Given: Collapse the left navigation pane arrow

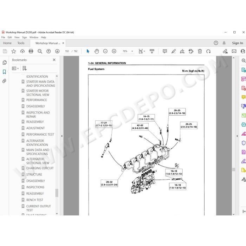Looking at the screenshot, I should (x=61, y=136).
